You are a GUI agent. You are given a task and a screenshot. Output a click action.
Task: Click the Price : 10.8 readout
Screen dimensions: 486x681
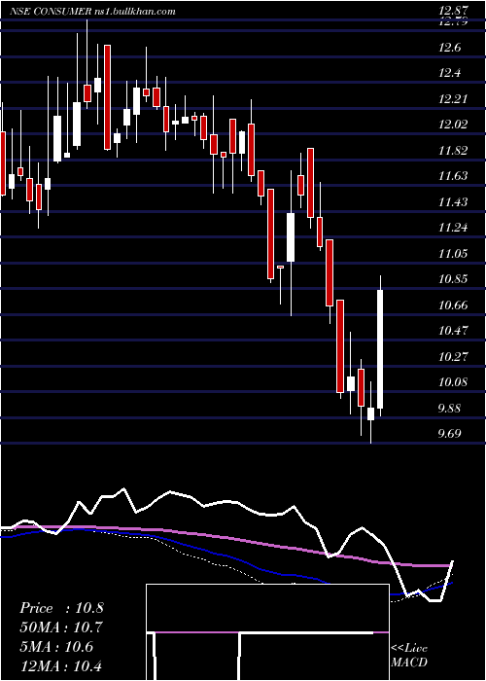click(61, 608)
